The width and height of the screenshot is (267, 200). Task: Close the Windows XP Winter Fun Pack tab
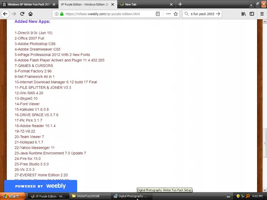pyautogui.click(x=54, y=4)
